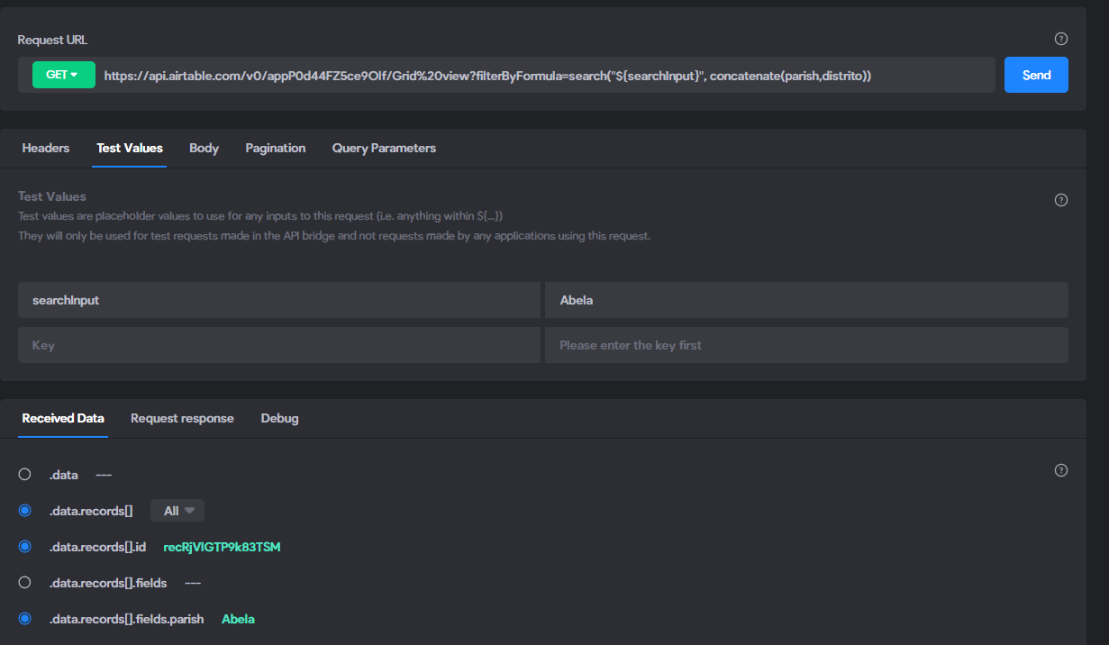Toggle the .data.records[].fields.parish radio button
The image size is (1109, 645).
click(25, 619)
